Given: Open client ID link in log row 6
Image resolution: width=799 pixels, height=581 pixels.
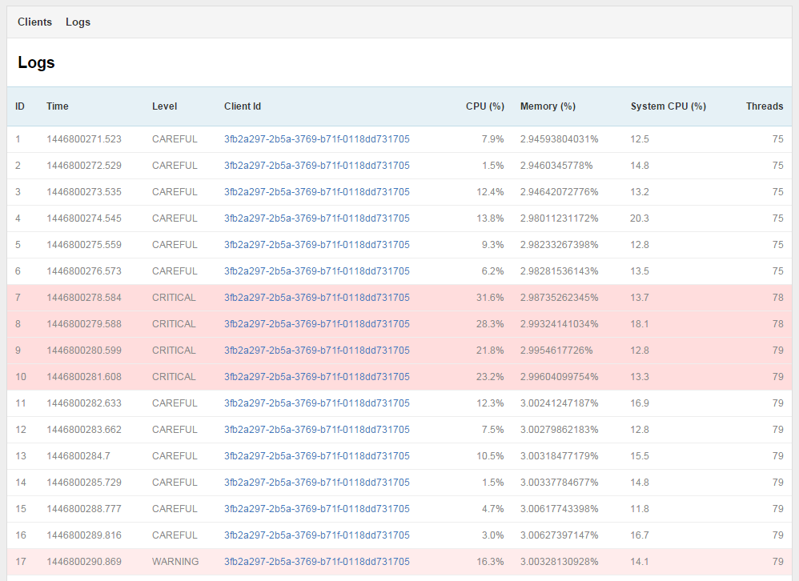Looking at the screenshot, I should coord(317,271).
